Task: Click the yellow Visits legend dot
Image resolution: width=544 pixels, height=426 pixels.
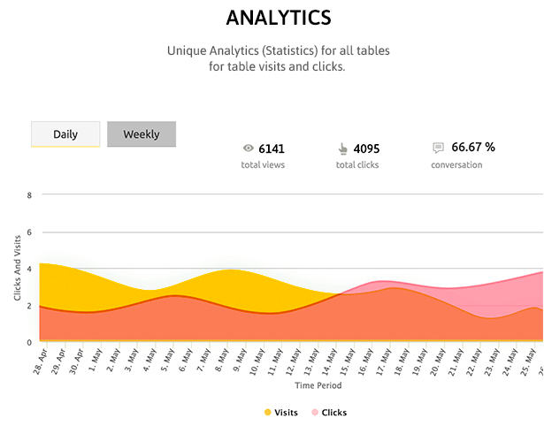Action: [267, 413]
